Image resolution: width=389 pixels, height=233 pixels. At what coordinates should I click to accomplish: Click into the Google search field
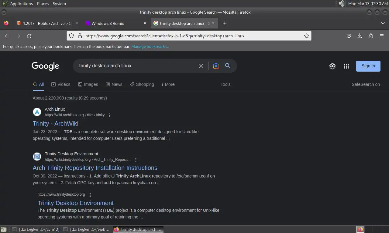pos(137,66)
